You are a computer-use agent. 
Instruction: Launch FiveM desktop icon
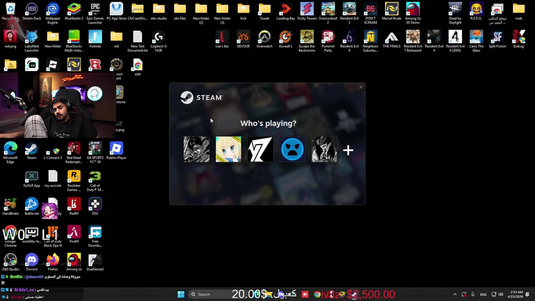pyautogui.click(x=74, y=235)
